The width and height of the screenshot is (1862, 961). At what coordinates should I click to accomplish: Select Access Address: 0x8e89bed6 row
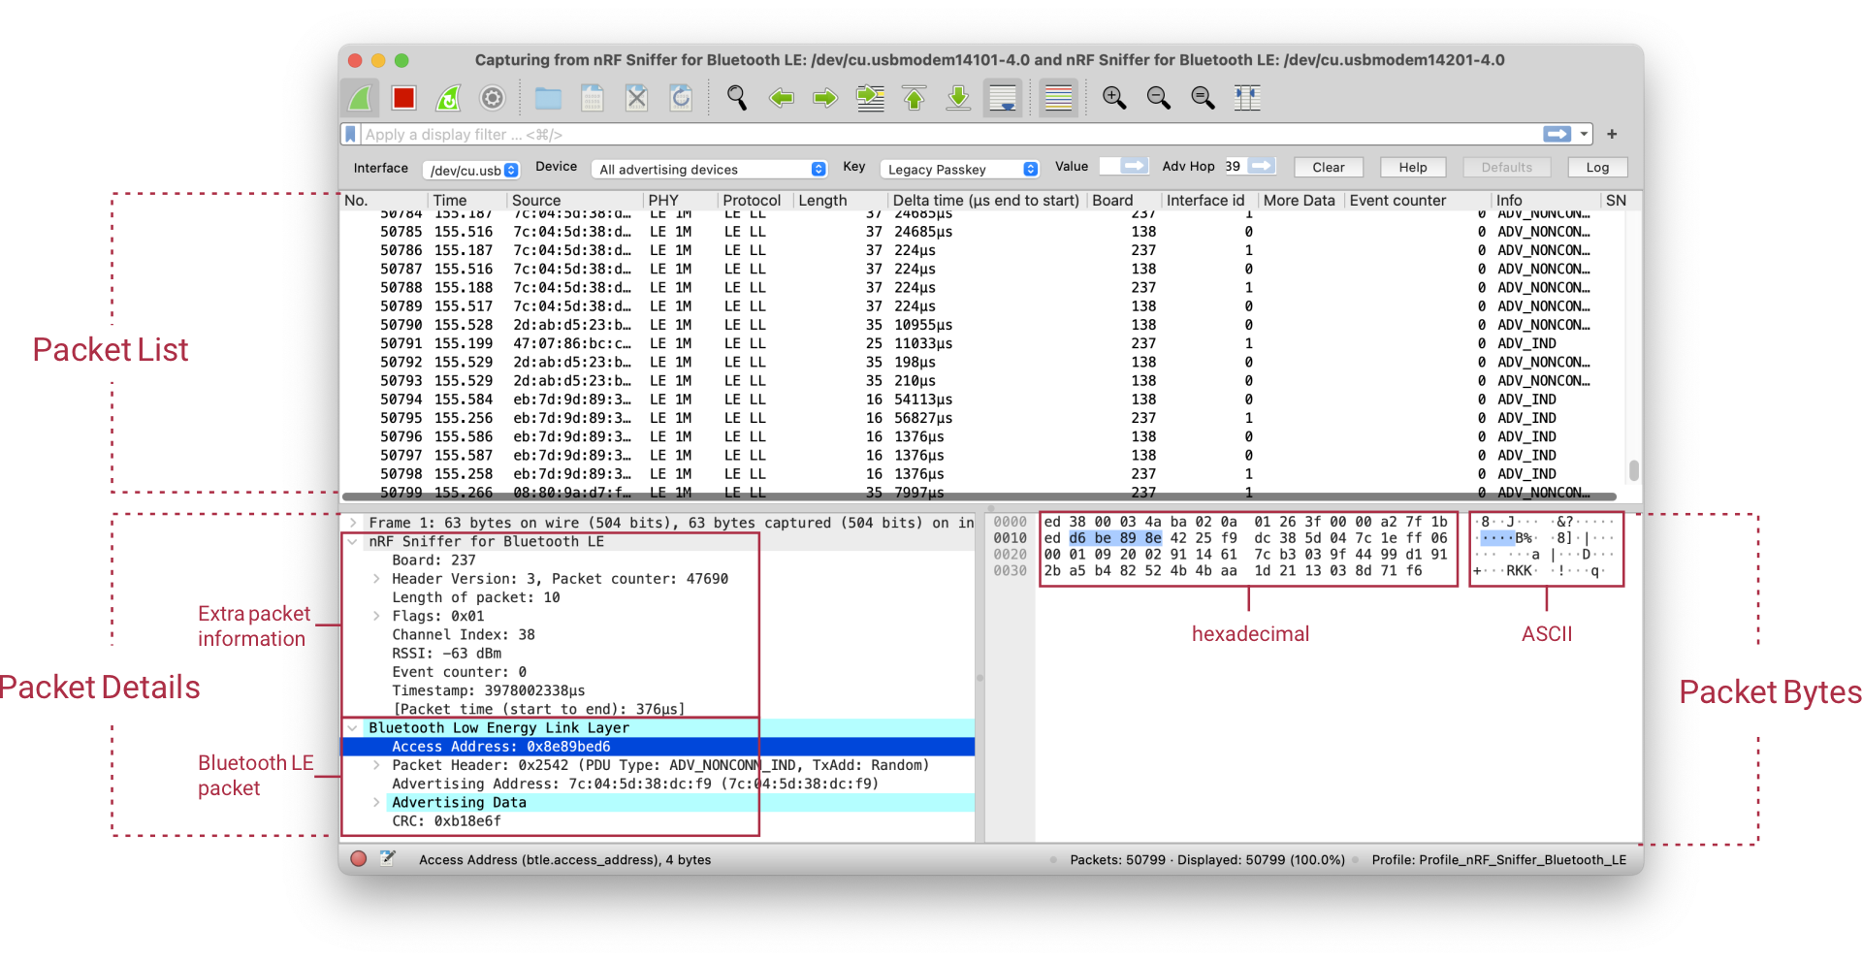click(x=658, y=747)
